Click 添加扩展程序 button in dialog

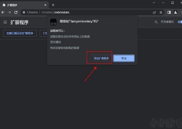coord(101,58)
